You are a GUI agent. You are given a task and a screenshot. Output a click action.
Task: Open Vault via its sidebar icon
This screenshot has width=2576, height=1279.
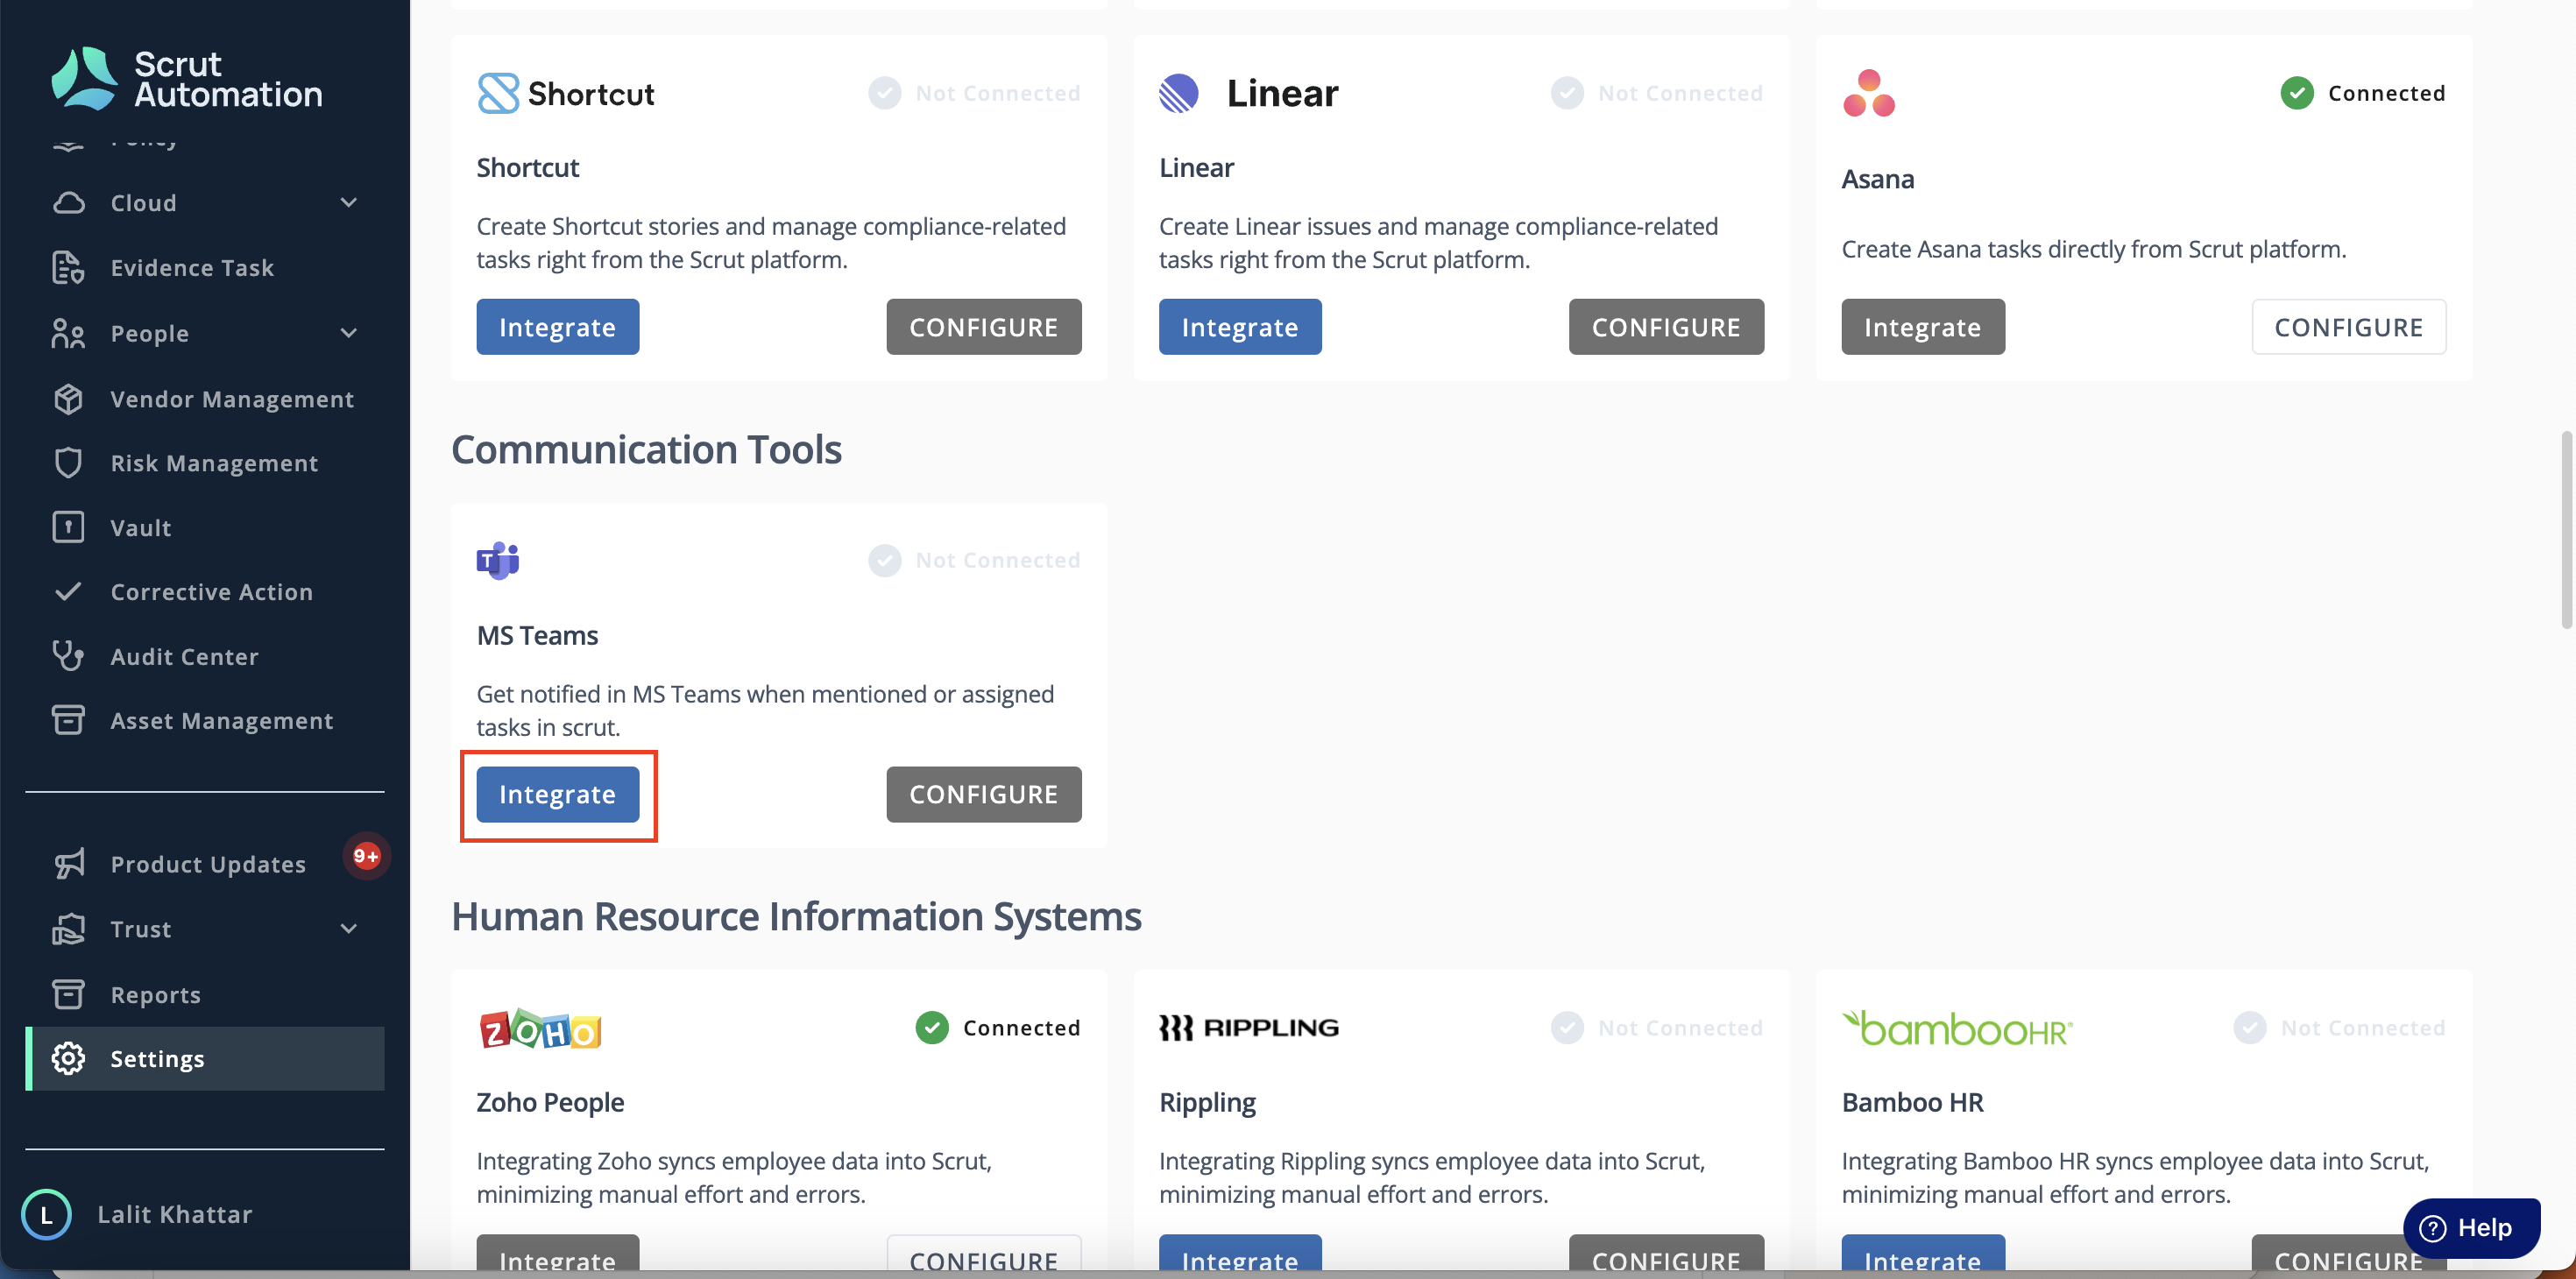coord(68,527)
